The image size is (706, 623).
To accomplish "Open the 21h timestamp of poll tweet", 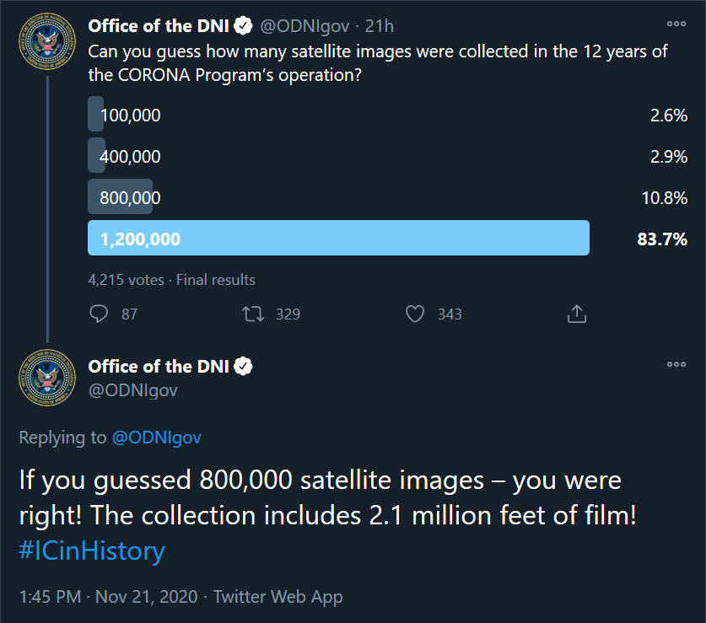I will coord(380,26).
